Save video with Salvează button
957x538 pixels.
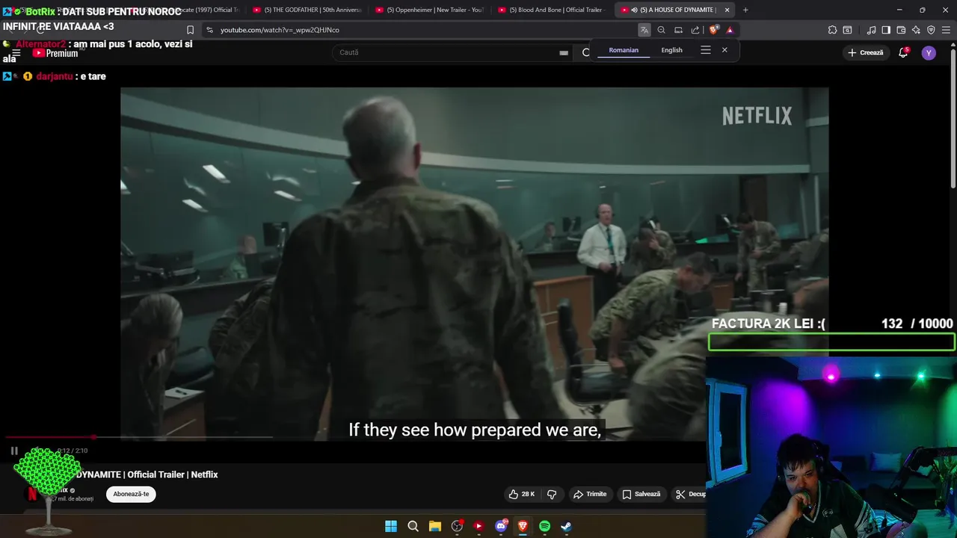641,494
